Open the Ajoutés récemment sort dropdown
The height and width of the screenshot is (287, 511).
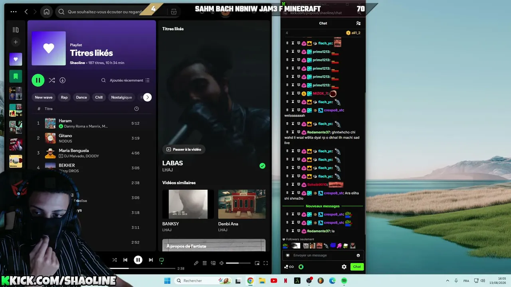pos(130,80)
